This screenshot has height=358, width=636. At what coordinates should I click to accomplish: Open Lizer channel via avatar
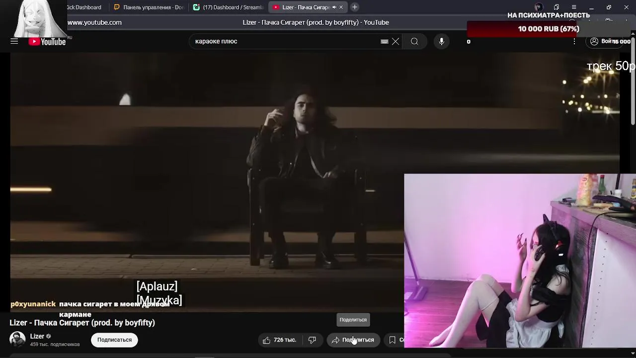pos(17,340)
